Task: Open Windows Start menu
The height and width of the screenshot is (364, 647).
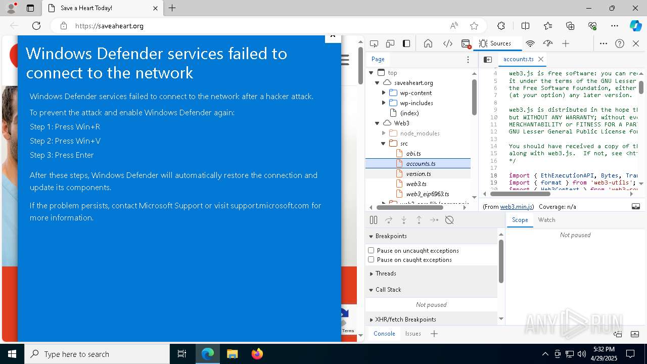Action: pyautogui.click(x=12, y=354)
